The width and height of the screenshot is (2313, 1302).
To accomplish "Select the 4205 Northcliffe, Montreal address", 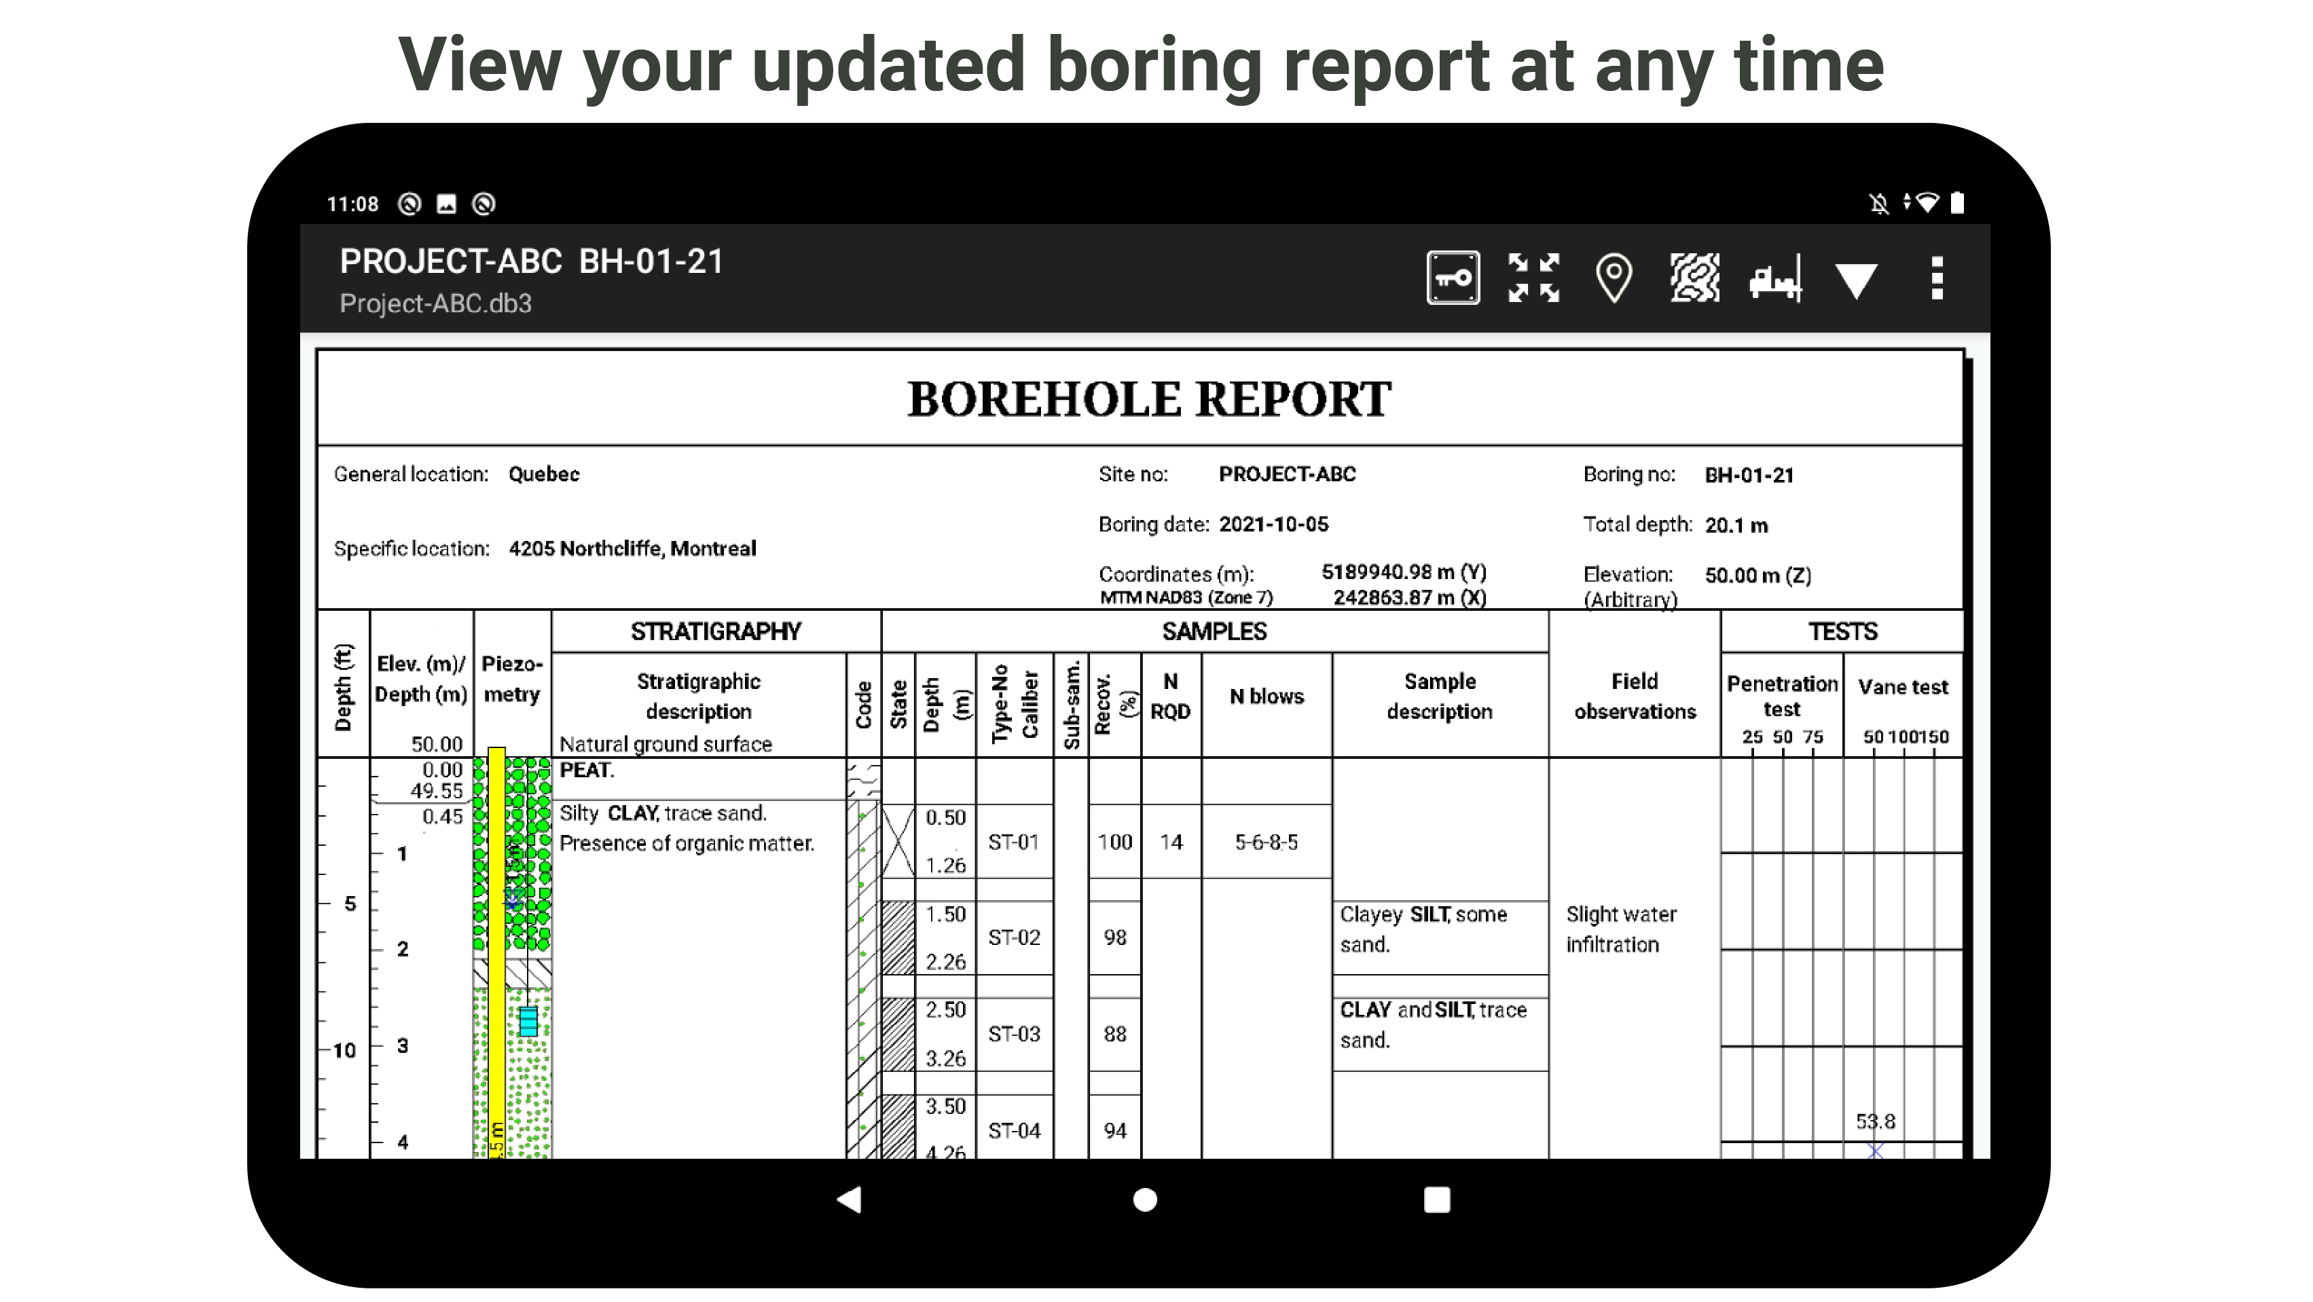I will coord(632,548).
